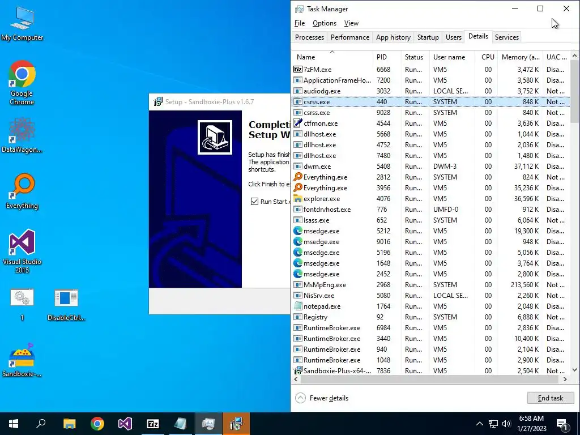The width and height of the screenshot is (580, 435).
Task: Select the ctfmon.exe process icon
Action: coord(298,123)
